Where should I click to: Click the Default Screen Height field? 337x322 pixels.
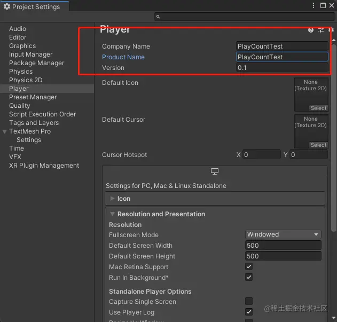coord(283,256)
